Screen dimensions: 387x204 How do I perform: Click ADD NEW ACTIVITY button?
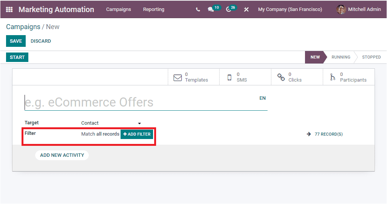[x=62, y=155]
